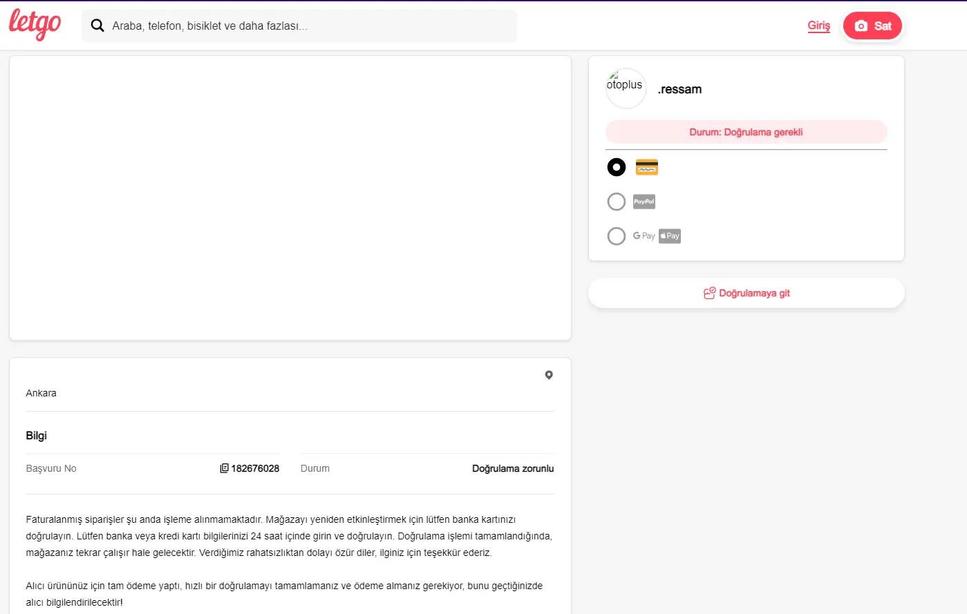The width and height of the screenshot is (967, 614).
Task: Click the Başvuru No label
Action: [51, 468]
